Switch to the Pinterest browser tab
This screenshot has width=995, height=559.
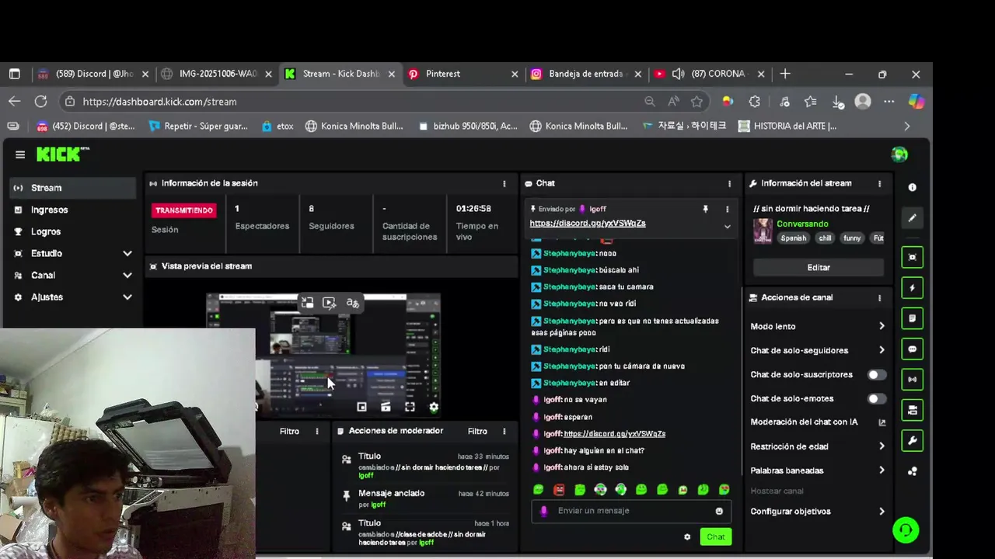[463, 74]
